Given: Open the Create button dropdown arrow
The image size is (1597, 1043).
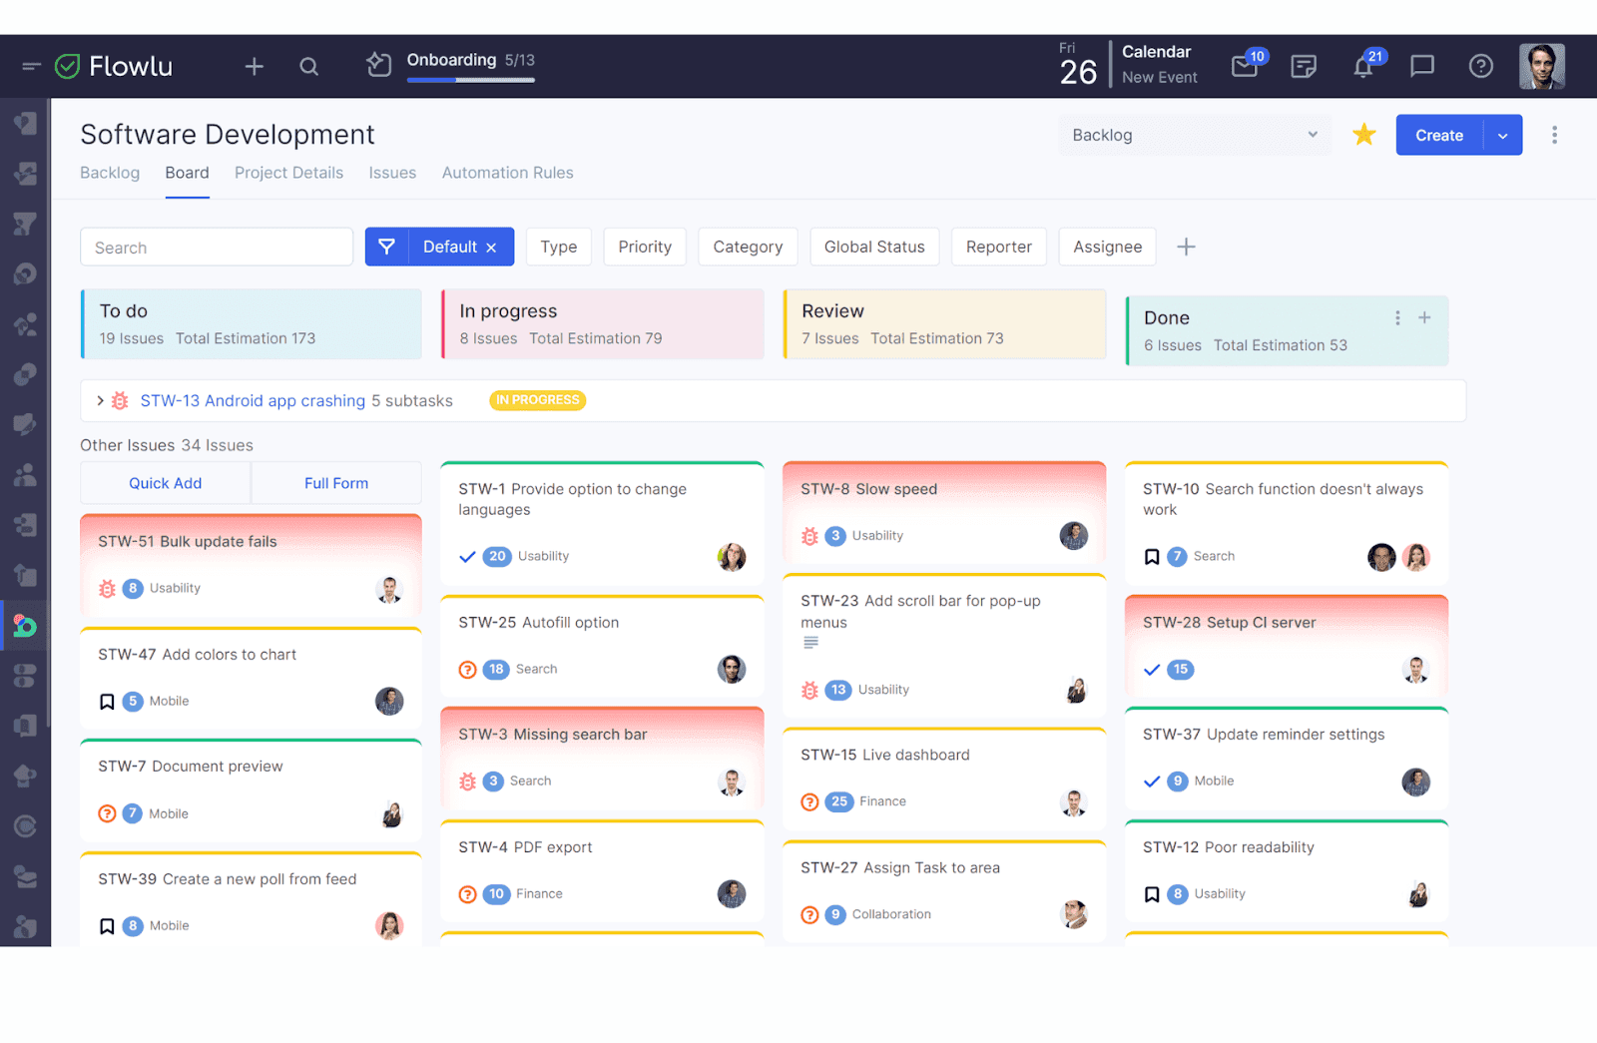Looking at the screenshot, I should click(1502, 135).
